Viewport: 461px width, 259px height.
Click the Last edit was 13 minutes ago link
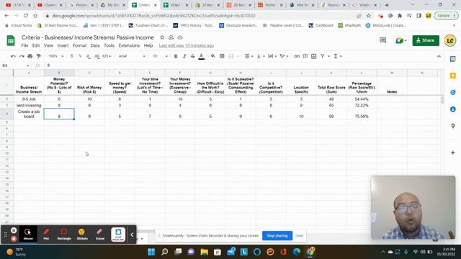point(187,45)
